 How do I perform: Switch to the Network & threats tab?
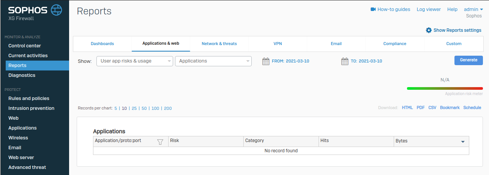tap(219, 44)
